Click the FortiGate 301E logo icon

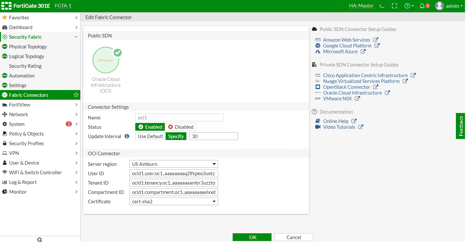(x=6, y=5)
